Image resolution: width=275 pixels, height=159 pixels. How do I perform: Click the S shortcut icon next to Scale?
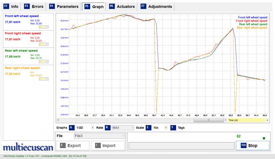[x=148, y=127]
